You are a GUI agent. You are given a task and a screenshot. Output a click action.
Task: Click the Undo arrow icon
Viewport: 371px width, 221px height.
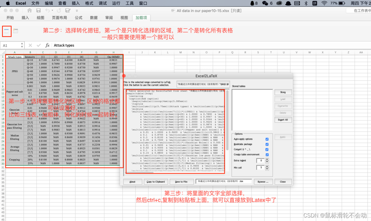click(x=48, y=10)
